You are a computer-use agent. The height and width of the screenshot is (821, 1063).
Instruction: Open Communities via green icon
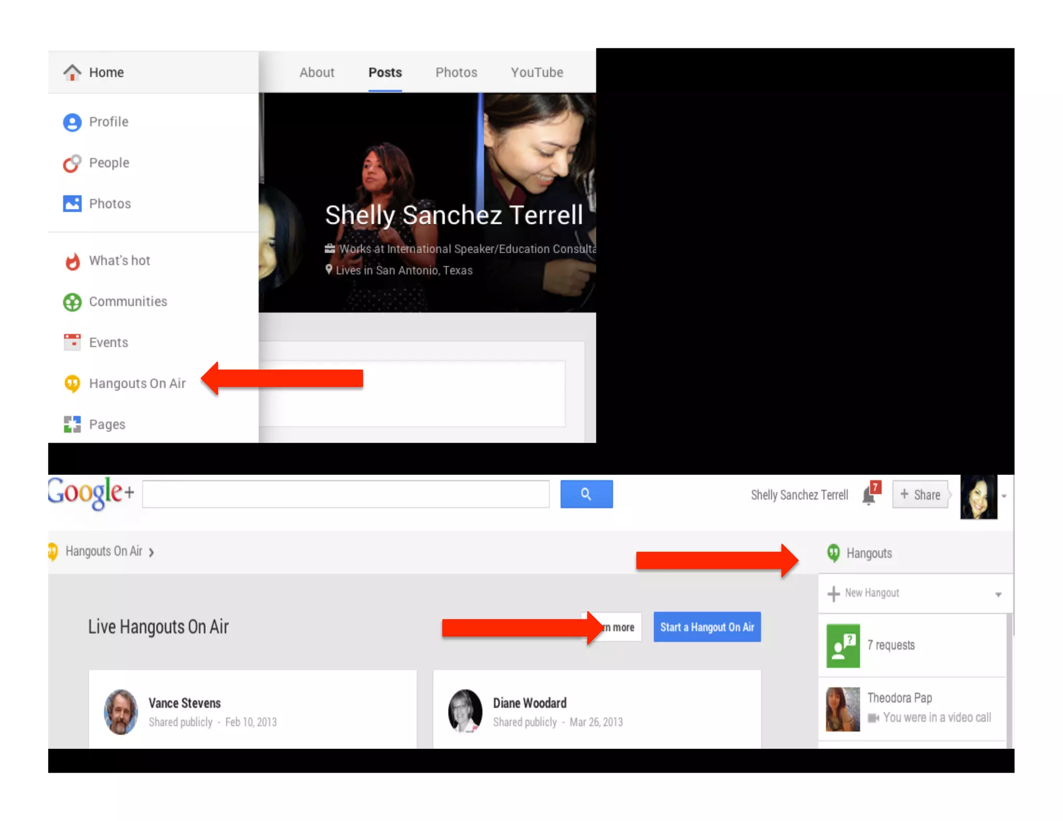pyautogui.click(x=72, y=302)
